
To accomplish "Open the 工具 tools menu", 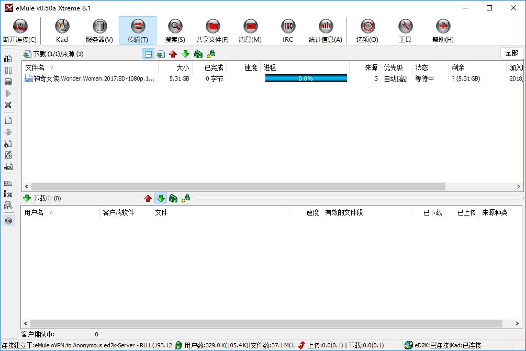I will [405, 31].
